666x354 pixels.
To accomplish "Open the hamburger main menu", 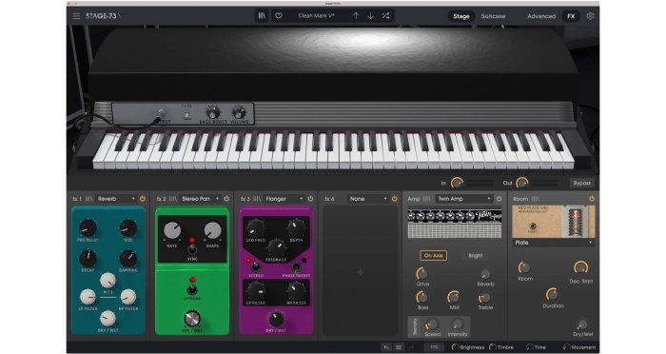I will [x=76, y=16].
